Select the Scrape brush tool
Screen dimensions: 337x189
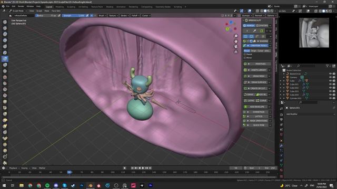5,96
